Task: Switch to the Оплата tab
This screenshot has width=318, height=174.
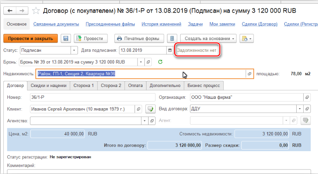Action: pyautogui.click(x=135, y=86)
